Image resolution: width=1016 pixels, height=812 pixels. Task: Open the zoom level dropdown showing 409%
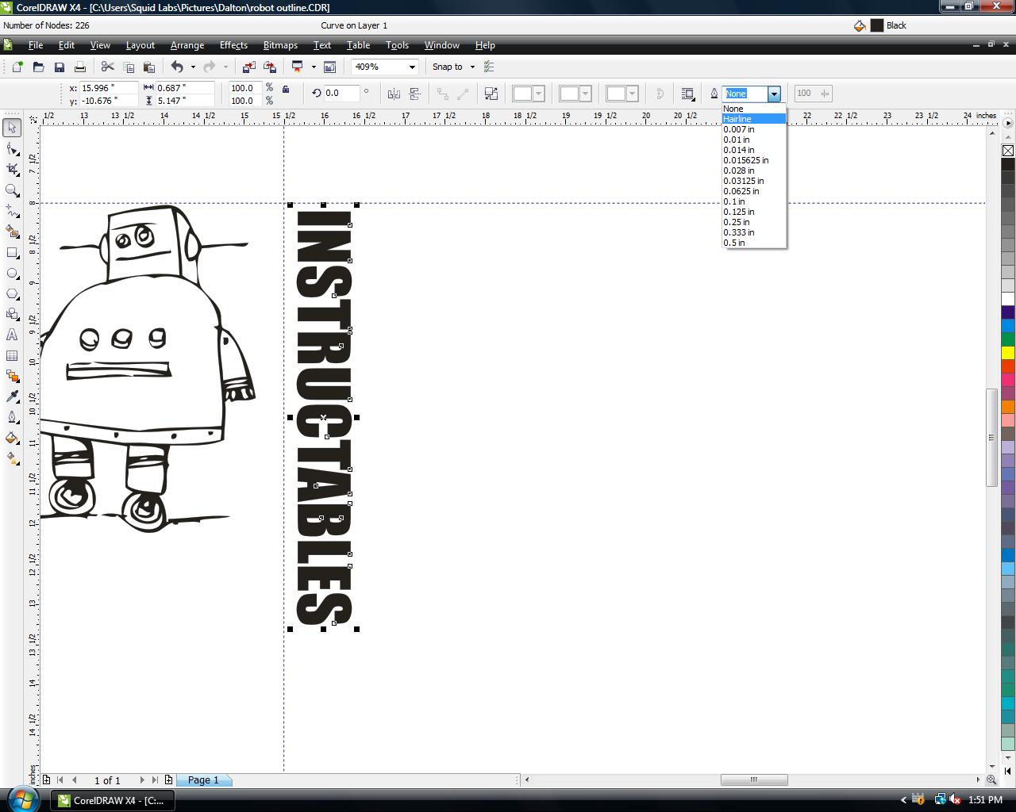412,67
